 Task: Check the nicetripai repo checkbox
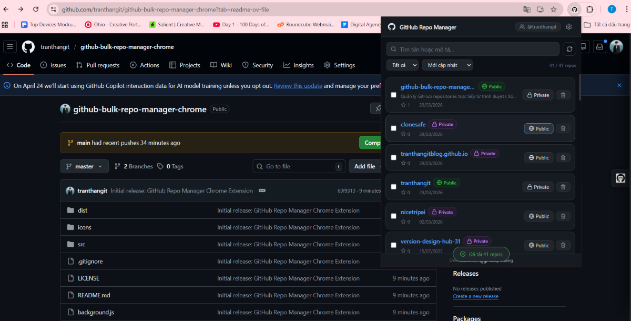(393, 216)
